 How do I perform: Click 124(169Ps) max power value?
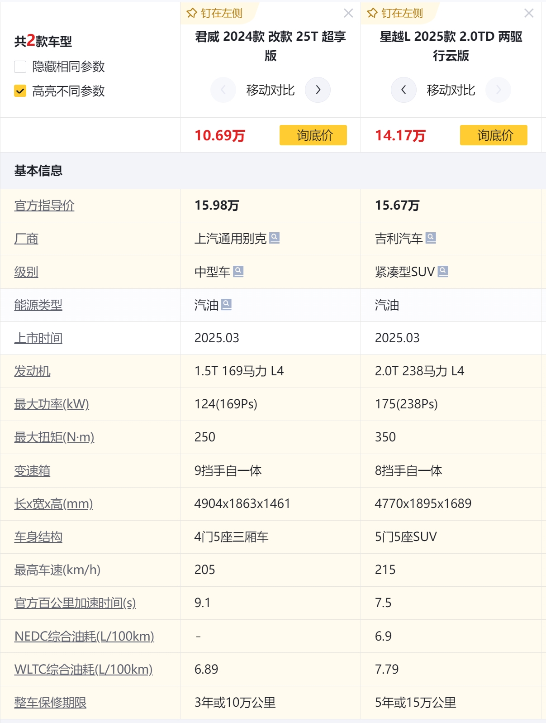click(x=226, y=404)
